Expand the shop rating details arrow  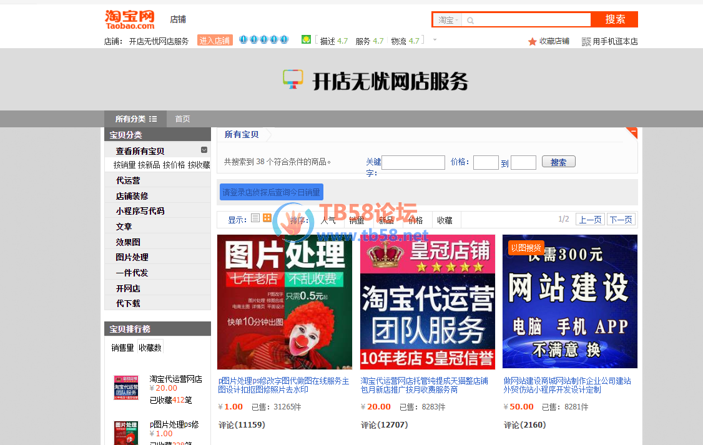point(435,40)
